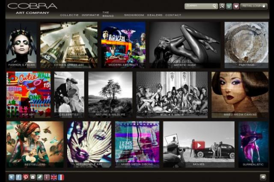The width and height of the screenshot is (274, 182).
Task: Click the advanced search icon beside the search box
Action: pyautogui.click(x=222, y=6)
